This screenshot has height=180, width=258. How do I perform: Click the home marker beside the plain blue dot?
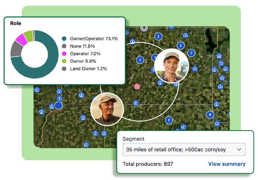[52, 106]
